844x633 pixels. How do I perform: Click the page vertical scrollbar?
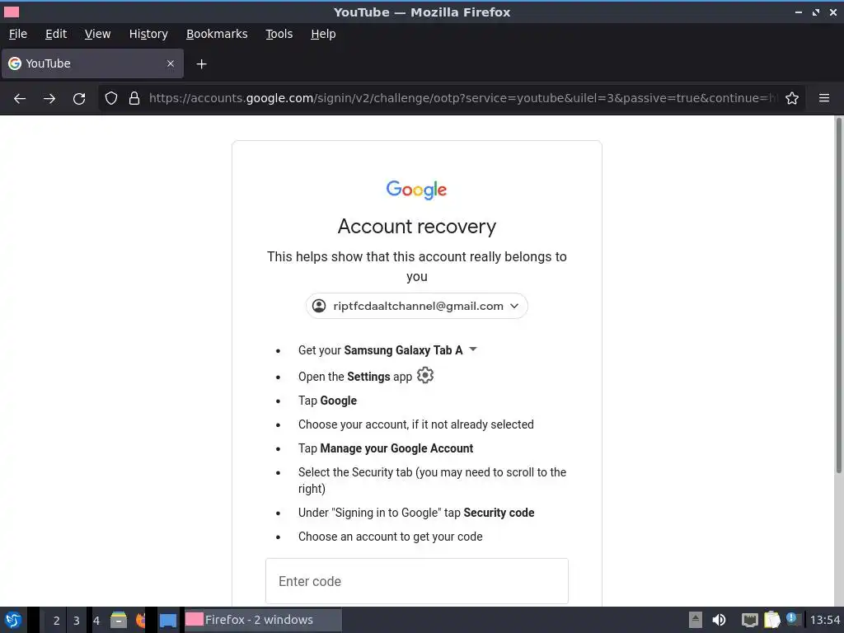coord(838,296)
